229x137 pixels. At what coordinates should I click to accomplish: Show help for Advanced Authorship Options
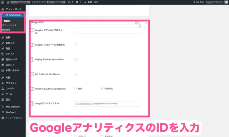coord(33,89)
